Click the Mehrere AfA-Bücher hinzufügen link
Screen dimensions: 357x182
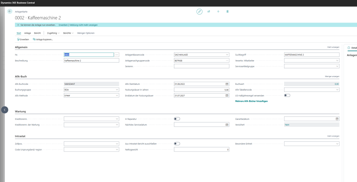pyautogui.click(x=251, y=101)
